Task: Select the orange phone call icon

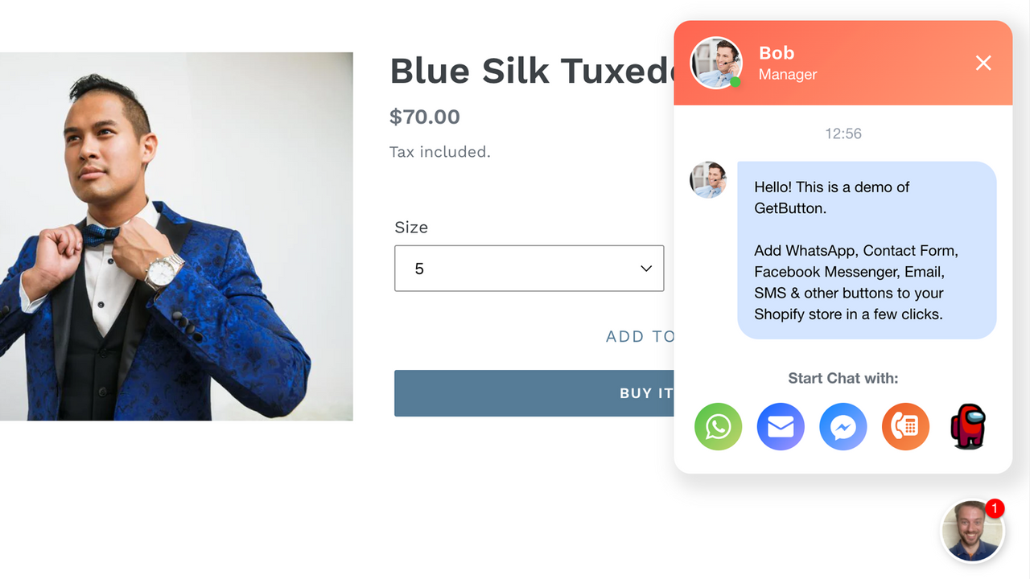Action: coord(905,426)
